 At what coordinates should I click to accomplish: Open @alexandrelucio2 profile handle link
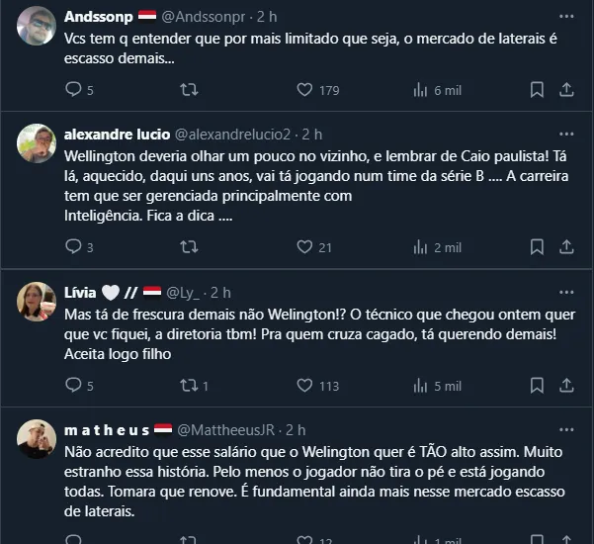point(231,135)
